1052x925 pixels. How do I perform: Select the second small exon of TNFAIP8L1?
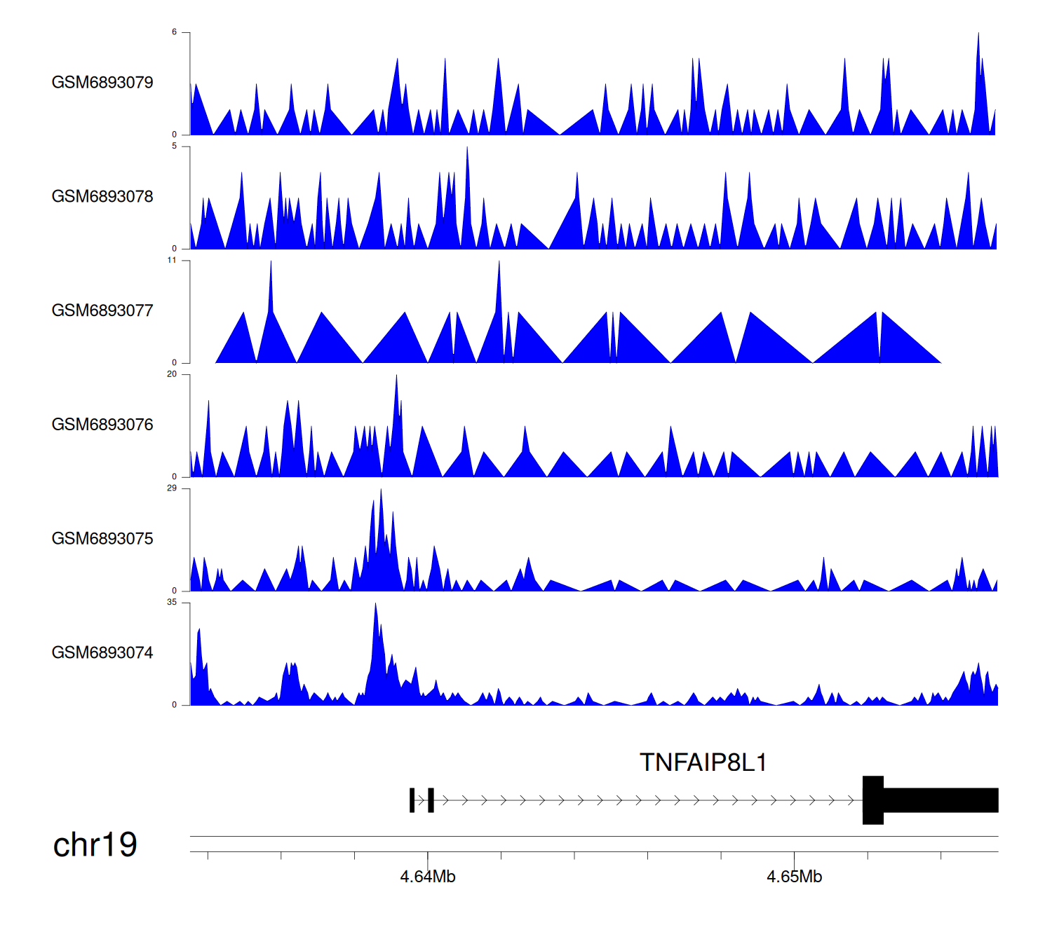click(x=431, y=800)
